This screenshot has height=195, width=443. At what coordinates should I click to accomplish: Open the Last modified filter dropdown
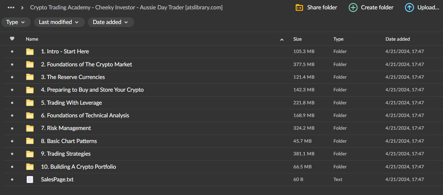coord(59,22)
